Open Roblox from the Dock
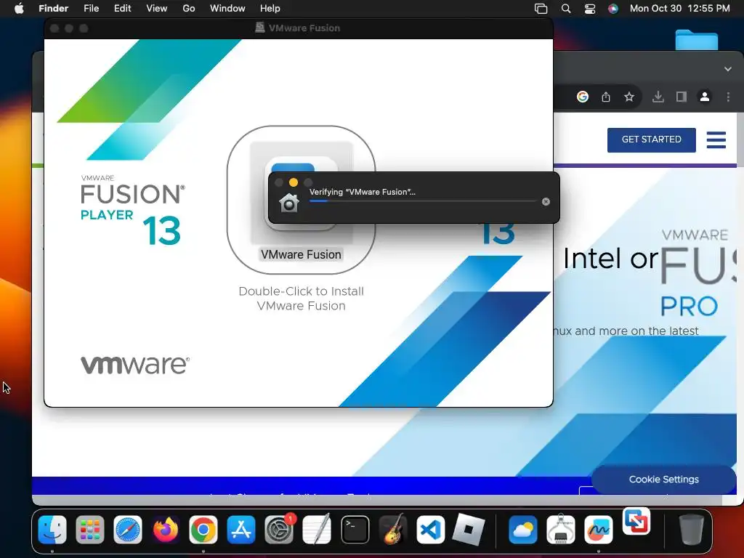The image size is (744, 558). 469,529
